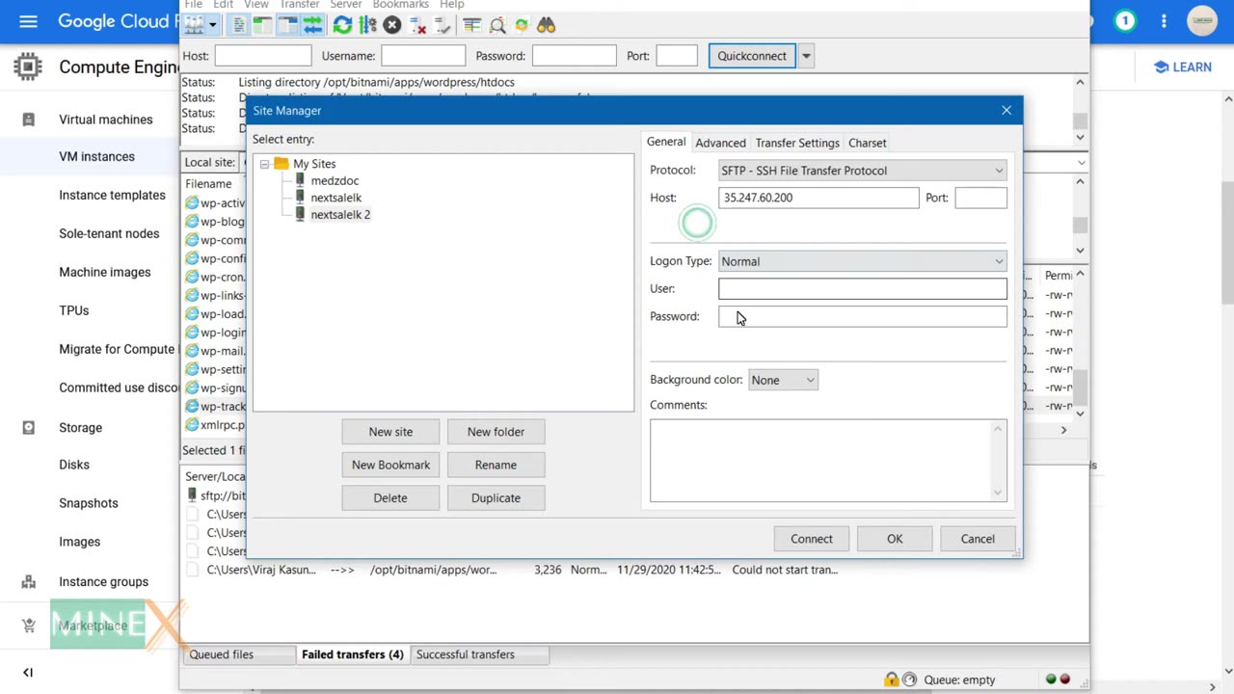The image size is (1234, 694).
Task: Collapse the My Sites tree node
Action: [264, 164]
